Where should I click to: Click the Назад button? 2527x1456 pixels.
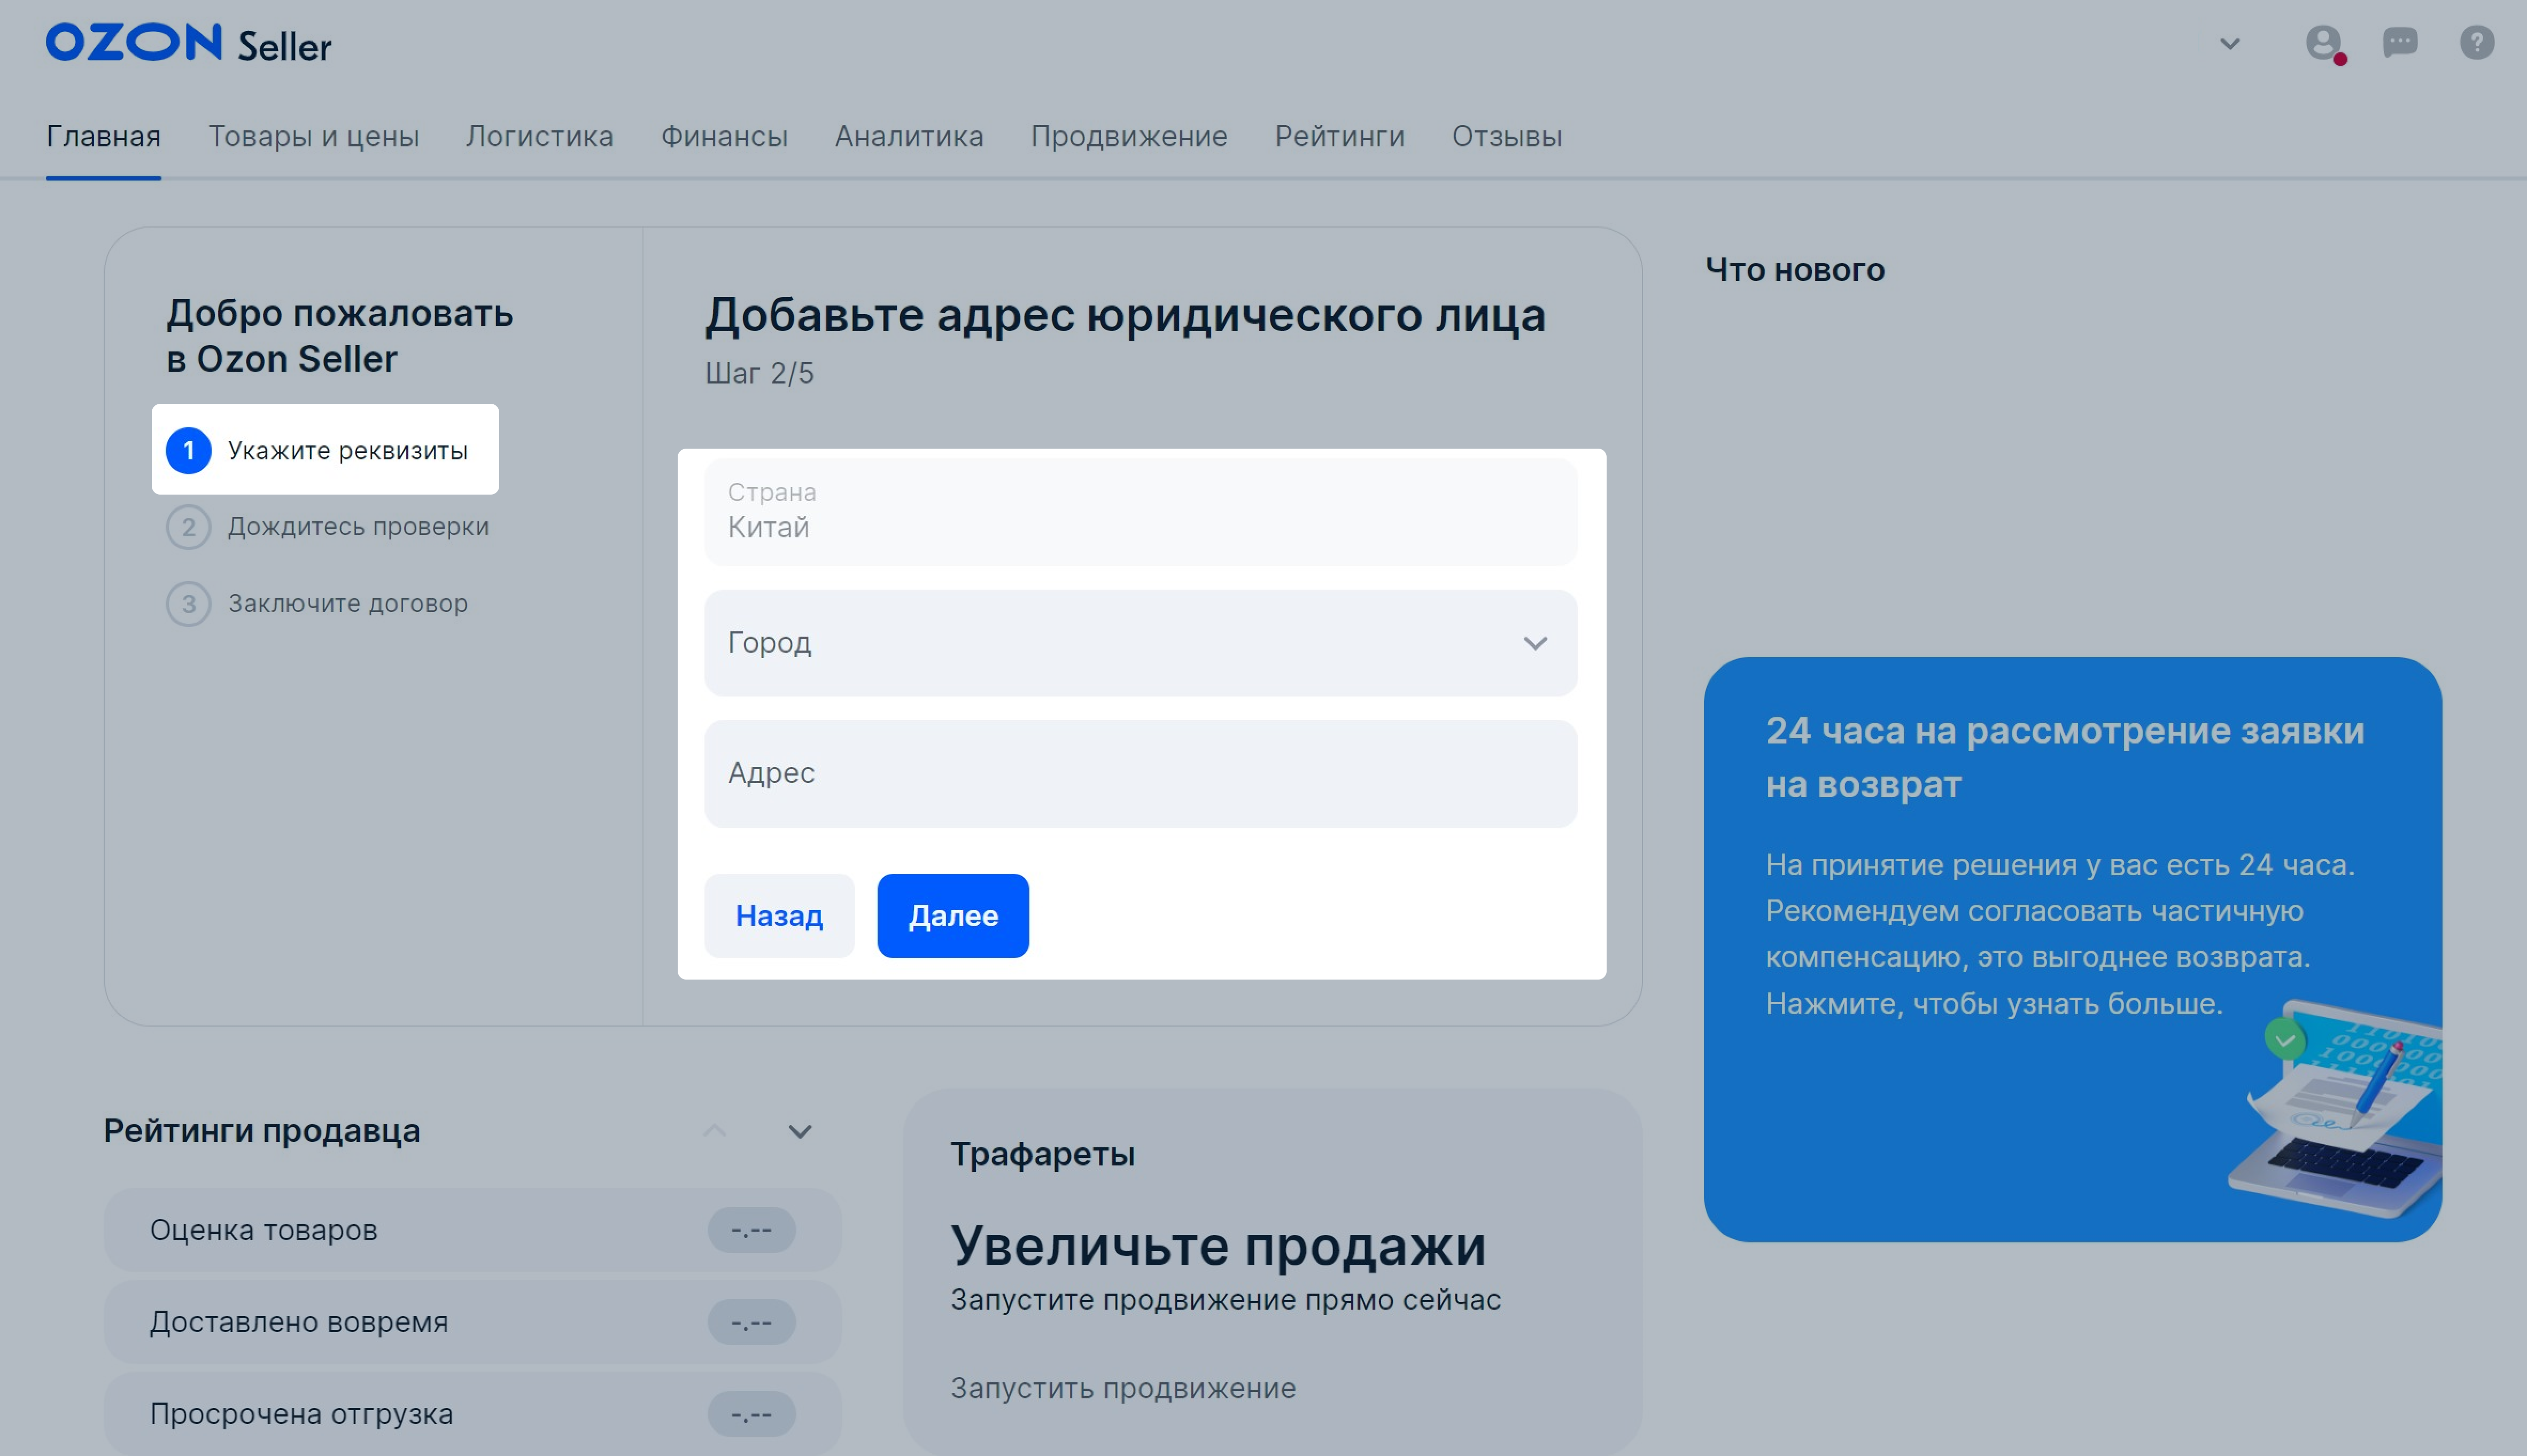[779, 916]
